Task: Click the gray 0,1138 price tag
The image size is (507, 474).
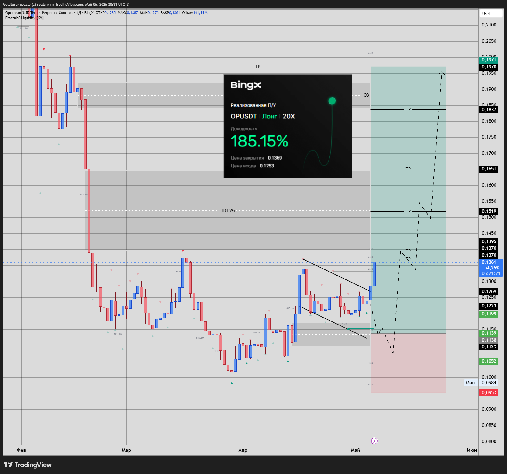Action: tap(489, 340)
